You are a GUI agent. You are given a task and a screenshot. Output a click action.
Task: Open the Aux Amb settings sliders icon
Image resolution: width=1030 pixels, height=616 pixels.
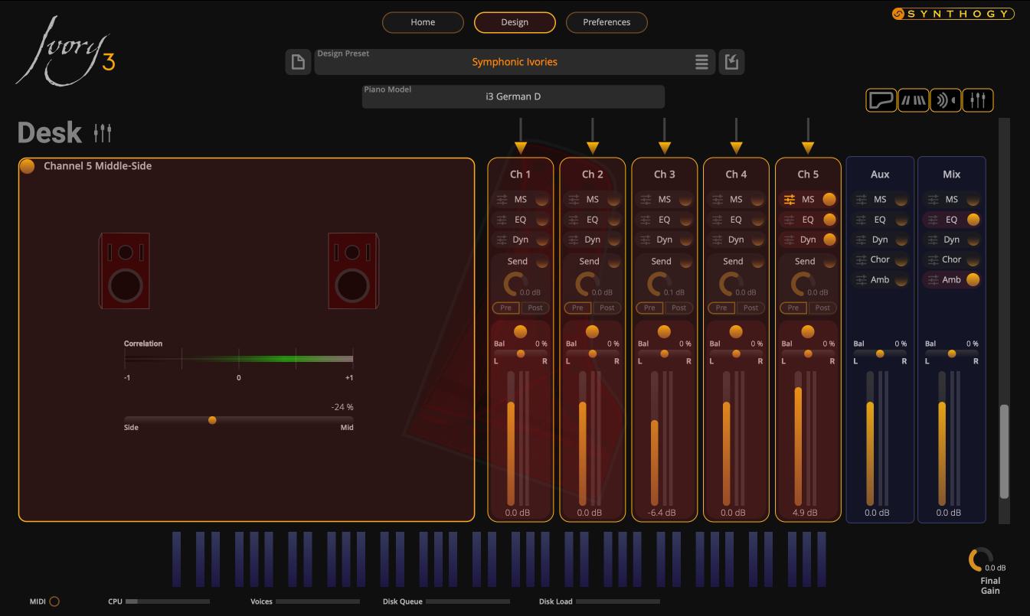click(862, 279)
